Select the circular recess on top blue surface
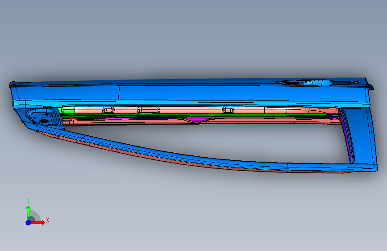Screen dimensions: 387x251 point(318,83)
